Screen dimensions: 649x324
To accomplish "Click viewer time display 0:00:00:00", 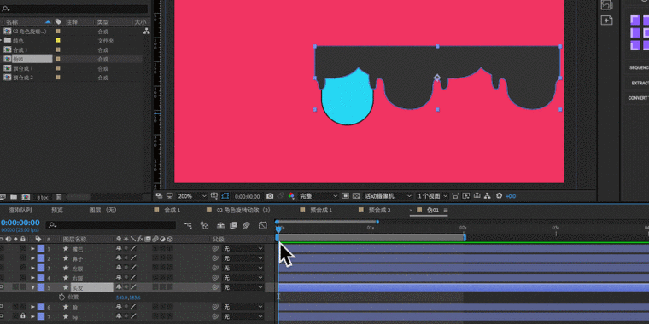I will 247,196.
